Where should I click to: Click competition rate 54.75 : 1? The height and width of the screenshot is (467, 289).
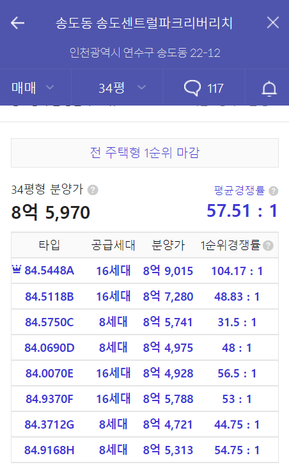(x=237, y=450)
